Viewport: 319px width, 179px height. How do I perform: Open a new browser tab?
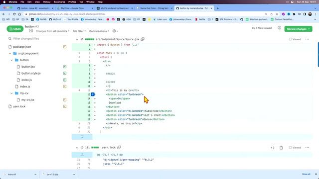click(218, 8)
